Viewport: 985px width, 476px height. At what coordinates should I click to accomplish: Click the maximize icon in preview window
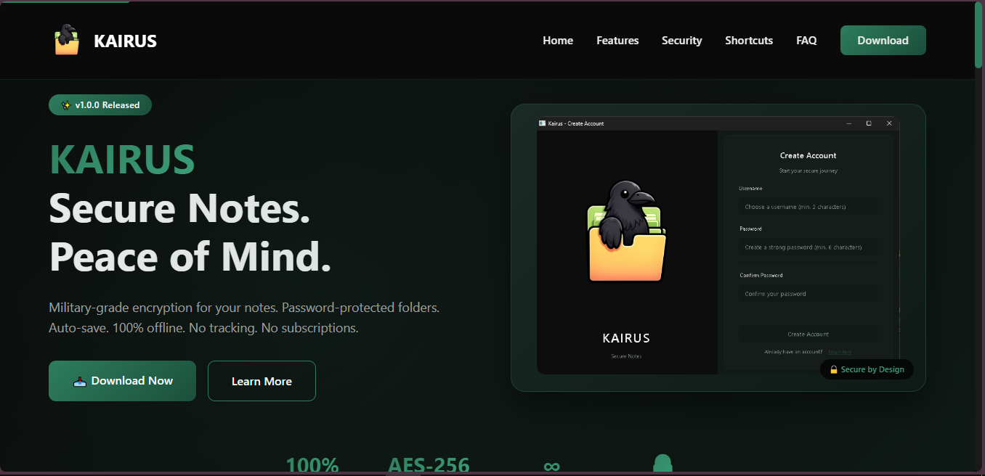(x=869, y=123)
